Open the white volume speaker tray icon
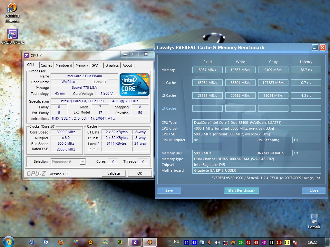The height and width of the screenshot is (247, 330). [217, 242]
